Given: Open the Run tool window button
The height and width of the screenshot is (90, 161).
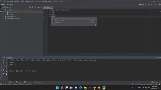Looking at the screenshot, I should pos(5,82).
